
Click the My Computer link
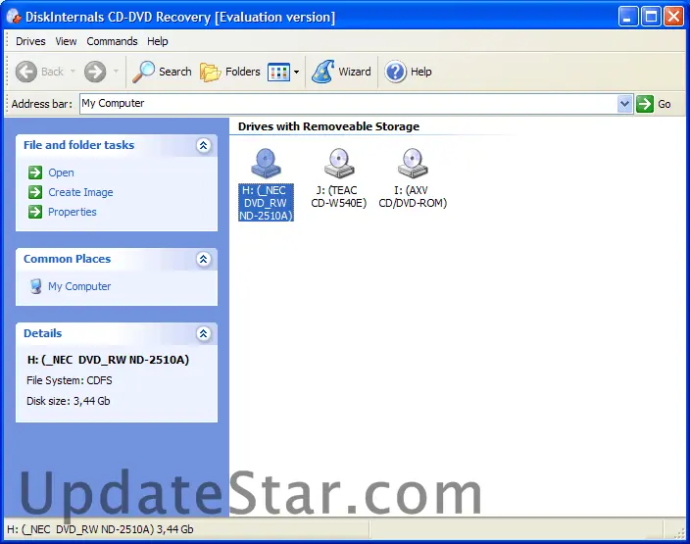pos(79,286)
